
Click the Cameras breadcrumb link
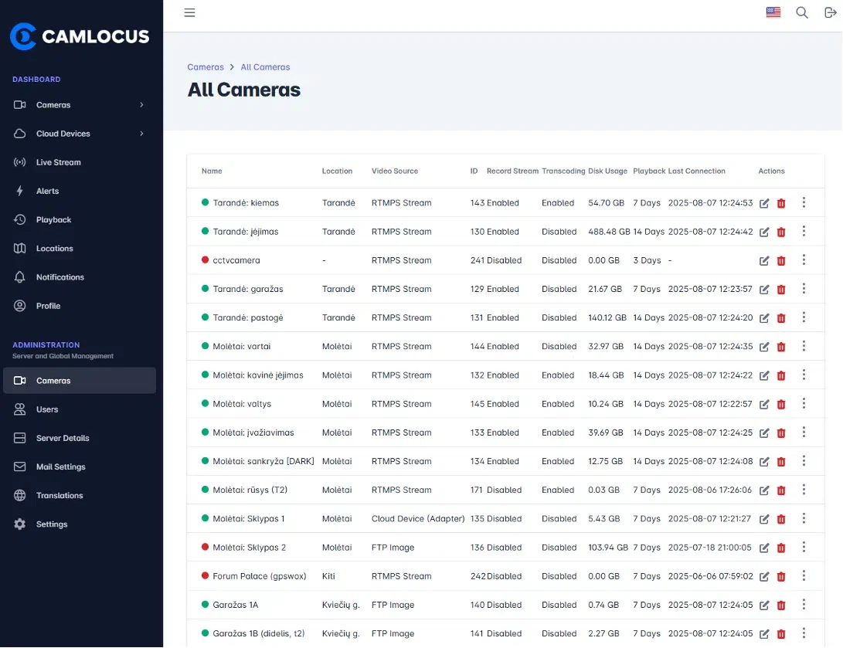[206, 67]
